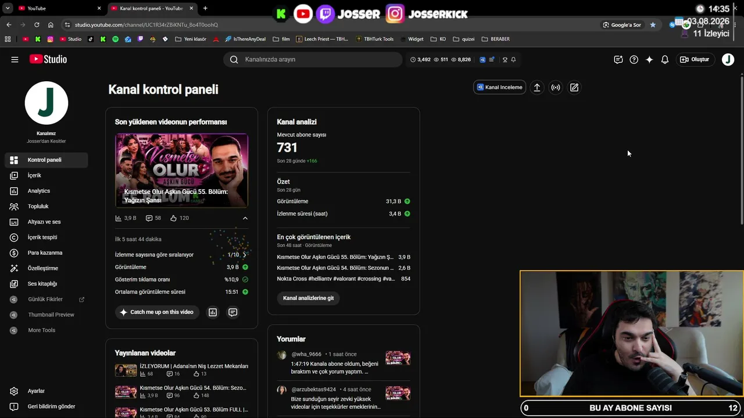Open the video comments icon button
The height and width of the screenshot is (418, 744).
point(233,312)
